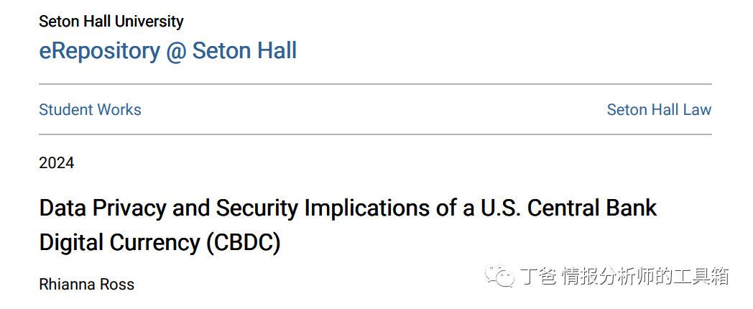Select author name Rhianna Ross
753x309 pixels.
[86, 285]
